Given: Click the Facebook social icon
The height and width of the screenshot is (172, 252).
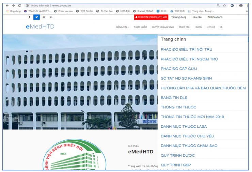Looking at the screenshot, I should [29, 17].
